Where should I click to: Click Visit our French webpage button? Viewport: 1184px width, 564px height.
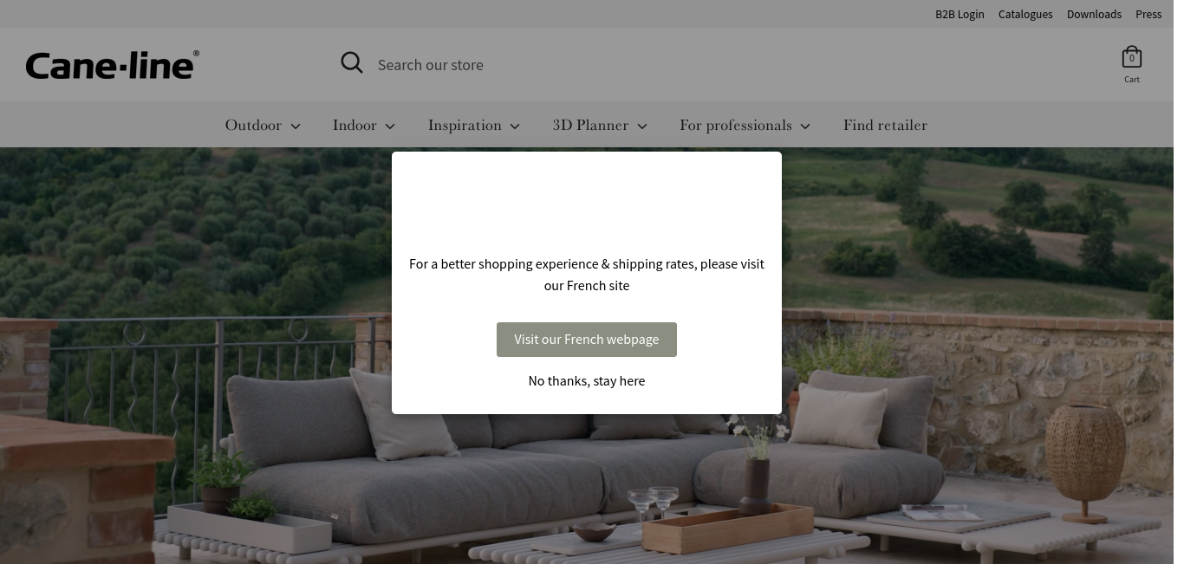pos(587,340)
